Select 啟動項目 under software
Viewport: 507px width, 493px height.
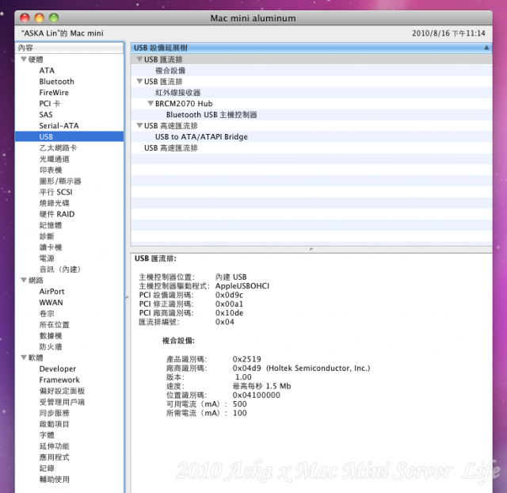pyautogui.click(x=55, y=424)
